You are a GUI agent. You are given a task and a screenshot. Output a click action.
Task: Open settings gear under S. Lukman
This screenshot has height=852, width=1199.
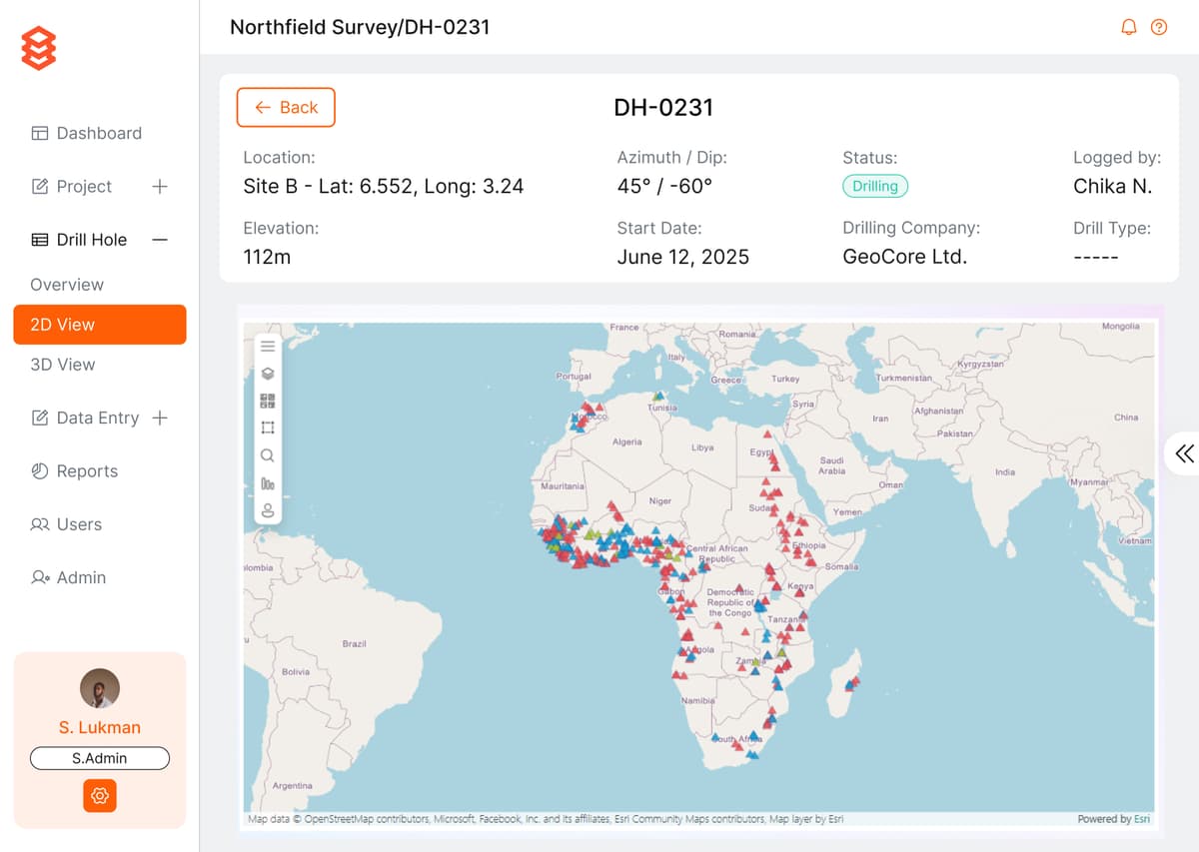tap(99, 795)
